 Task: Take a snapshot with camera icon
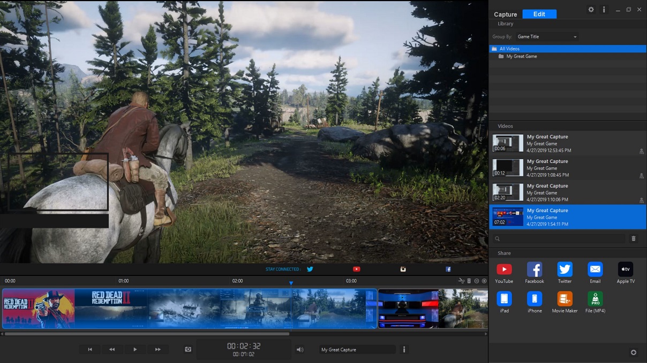[188, 349]
